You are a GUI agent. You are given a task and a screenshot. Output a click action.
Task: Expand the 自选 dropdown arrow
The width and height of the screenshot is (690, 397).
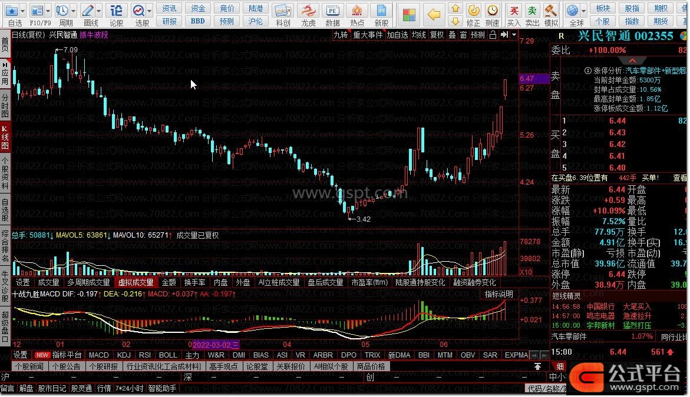pos(22,11)
